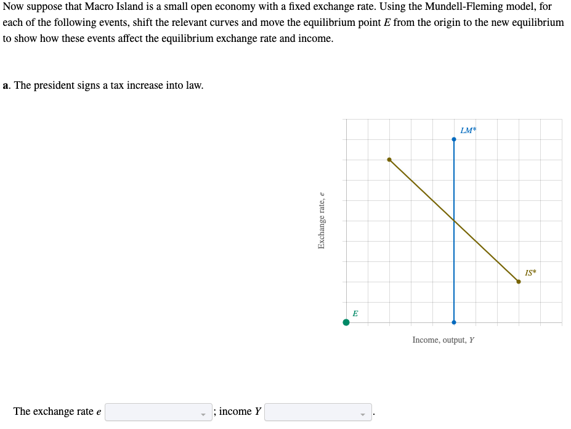Select equilibrium point E at the origin
The height and width of the screenshot is (429, 571).
click(346, 321)
